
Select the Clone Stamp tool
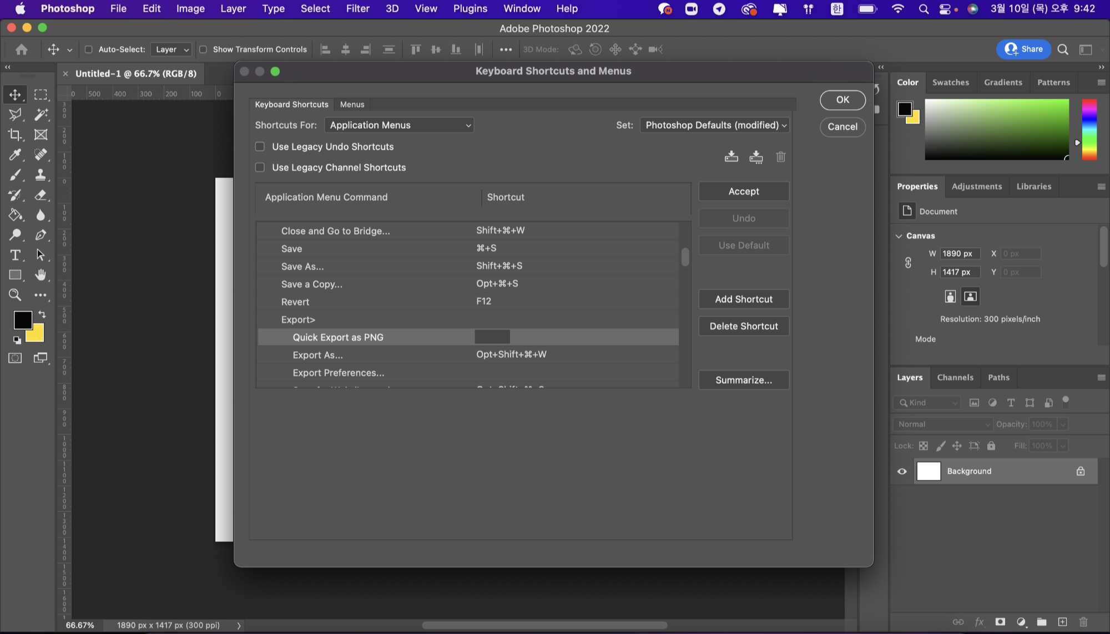[41, 175]
